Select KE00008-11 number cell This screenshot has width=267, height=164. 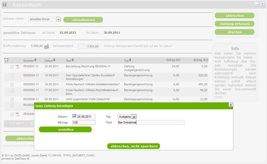click(31, 99)
